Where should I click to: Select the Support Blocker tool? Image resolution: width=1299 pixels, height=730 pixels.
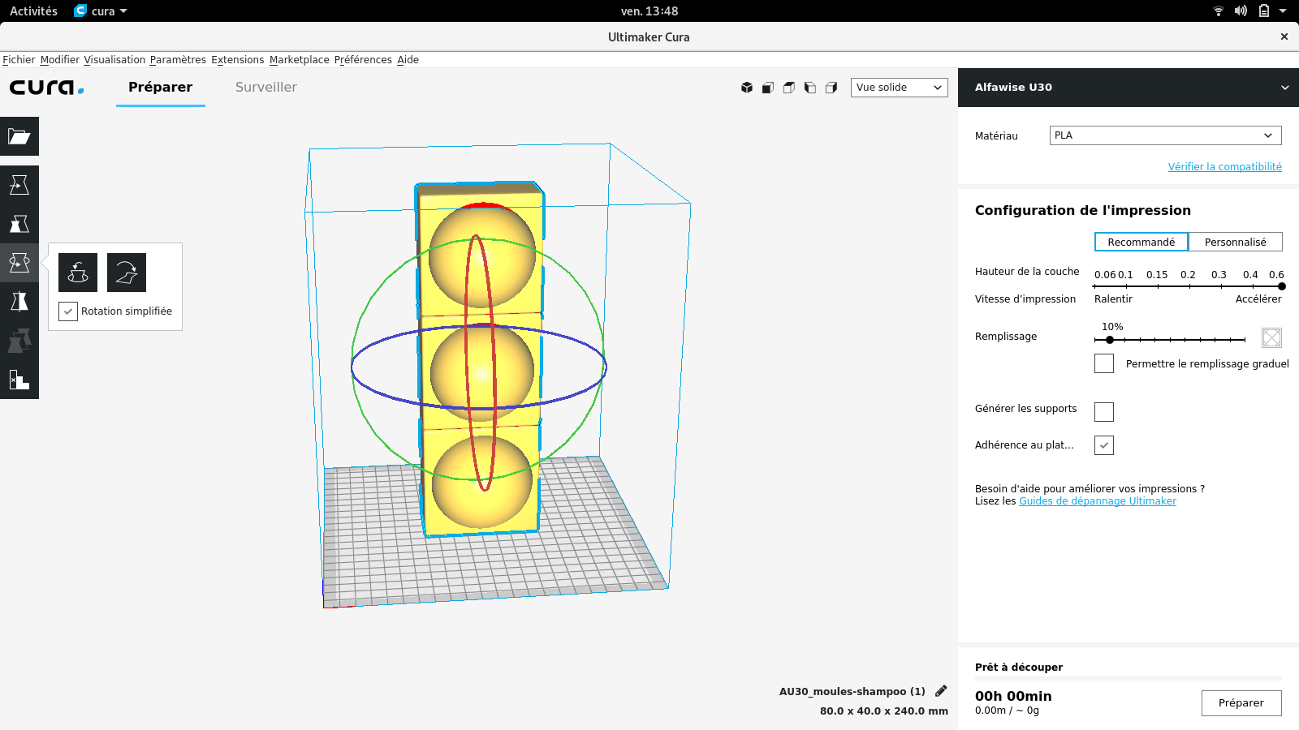tap(19, 380)
